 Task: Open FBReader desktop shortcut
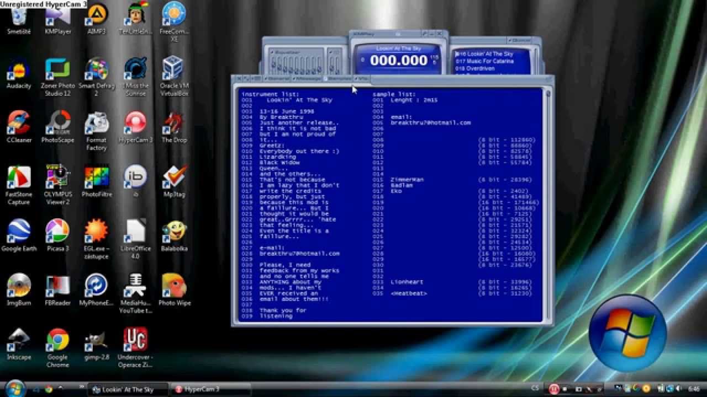[x=58, y=290]
